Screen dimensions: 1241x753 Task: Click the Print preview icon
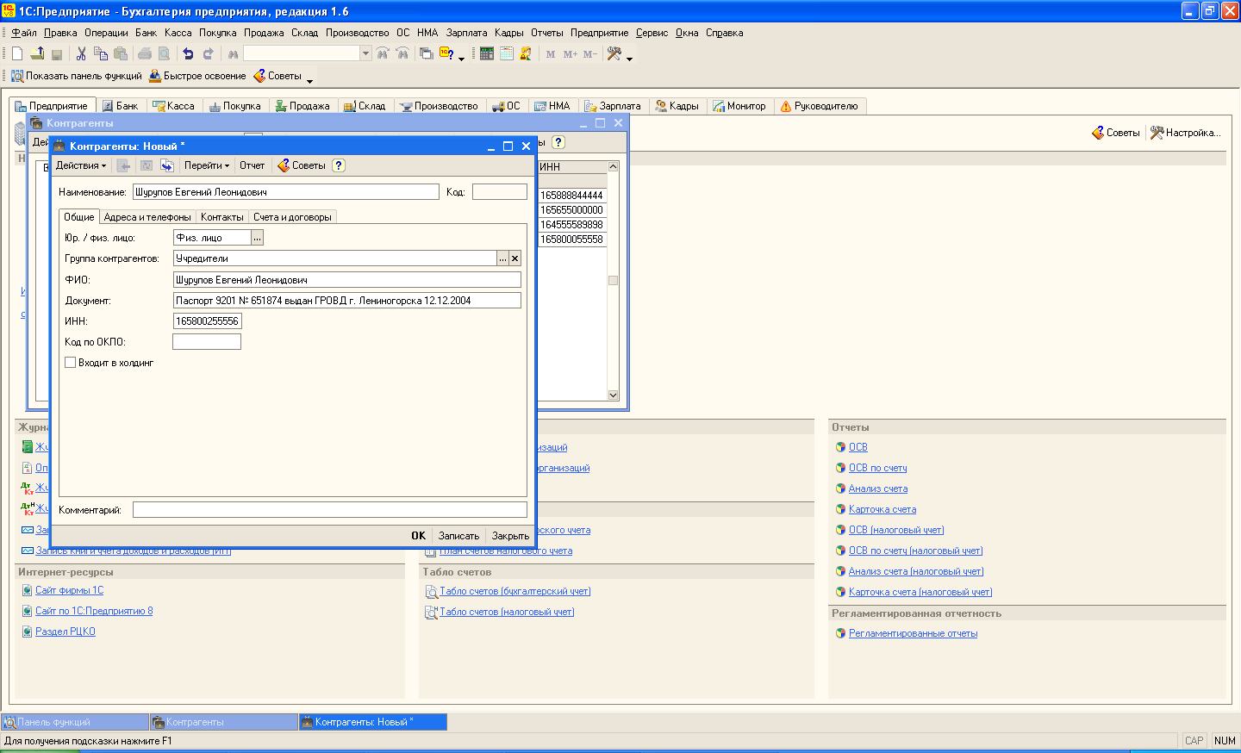click(164, 53)
